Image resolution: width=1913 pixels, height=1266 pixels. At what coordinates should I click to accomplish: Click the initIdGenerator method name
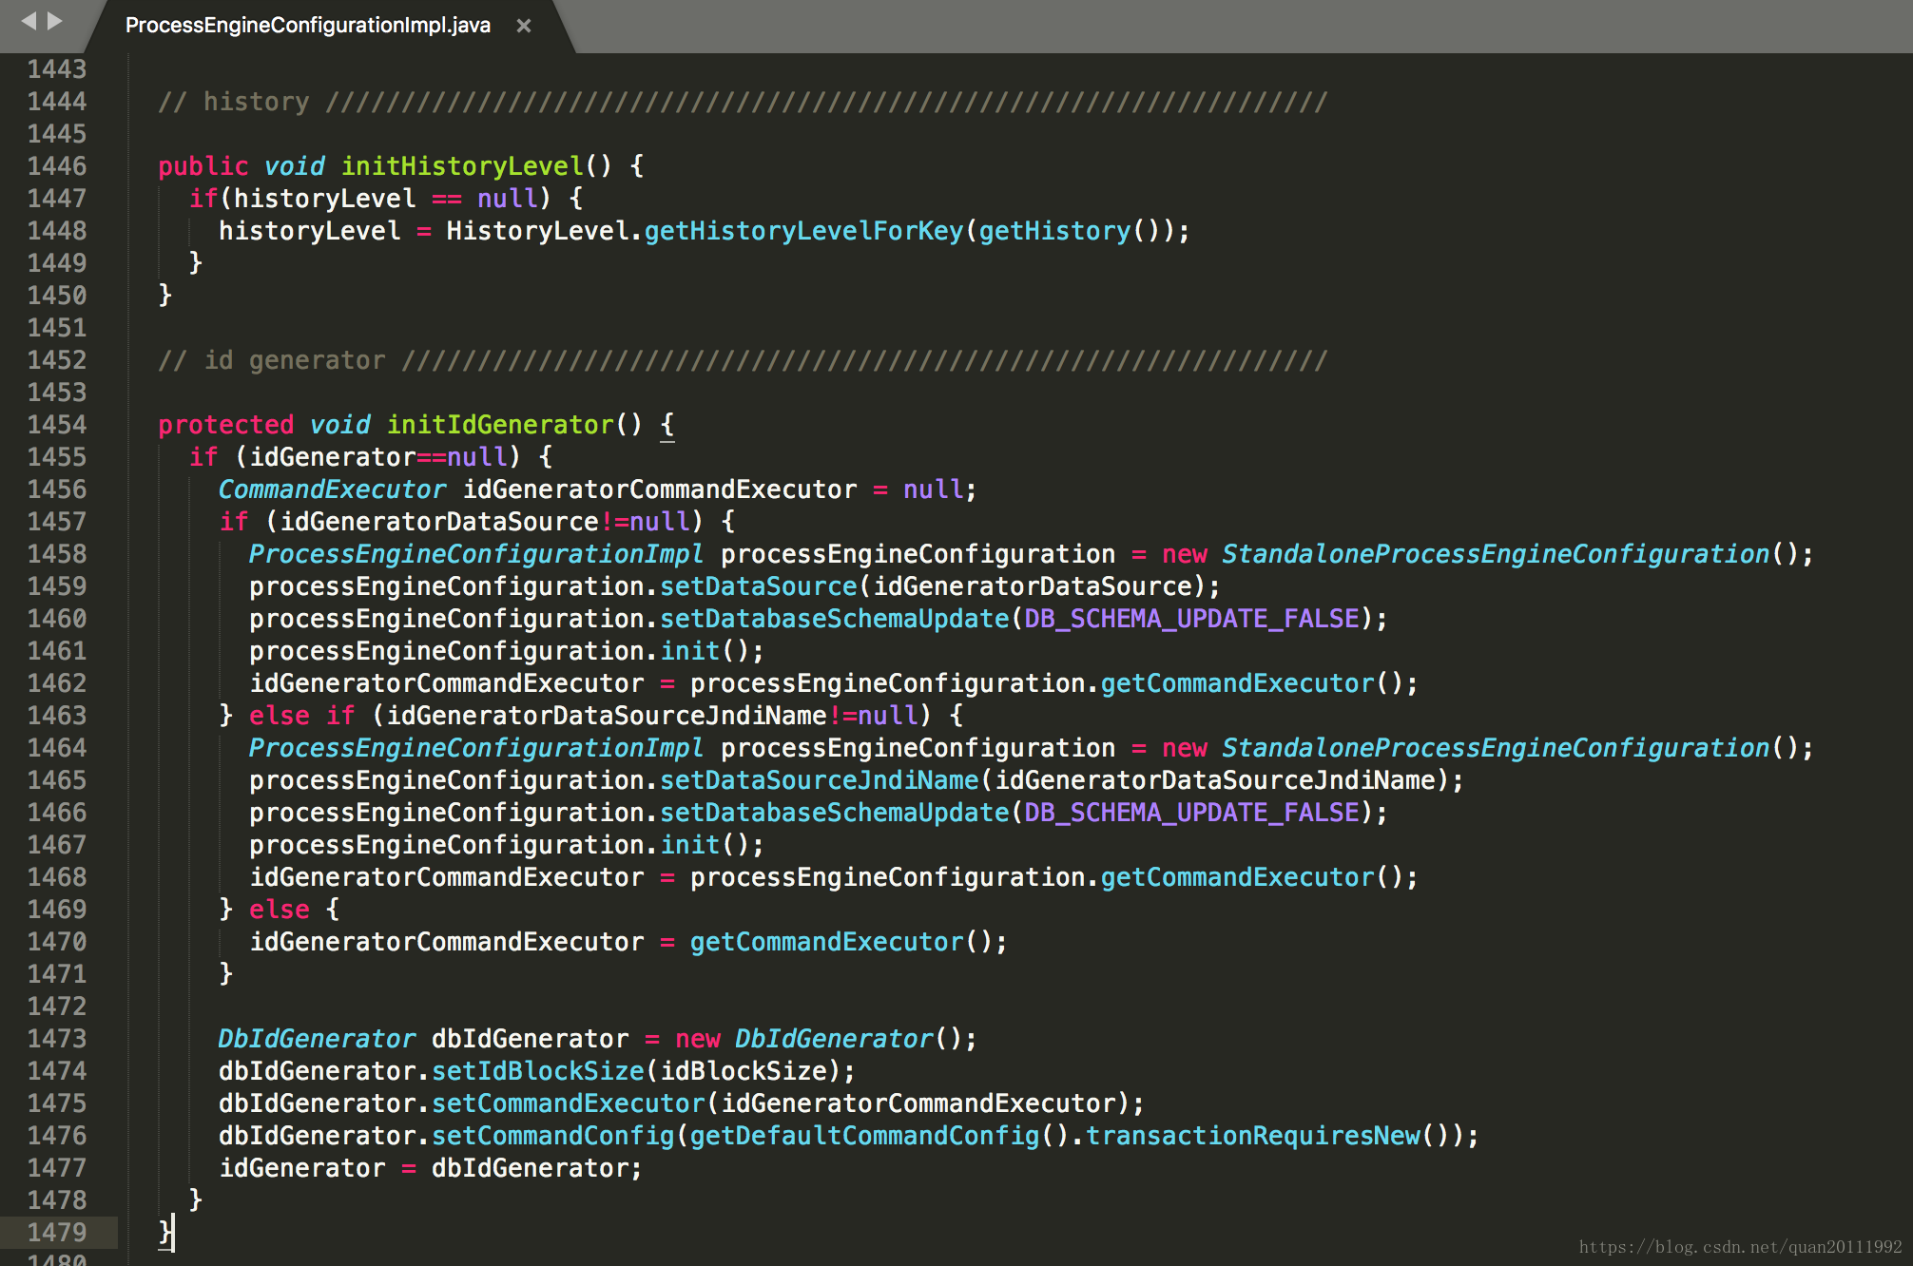click(500, 425)
